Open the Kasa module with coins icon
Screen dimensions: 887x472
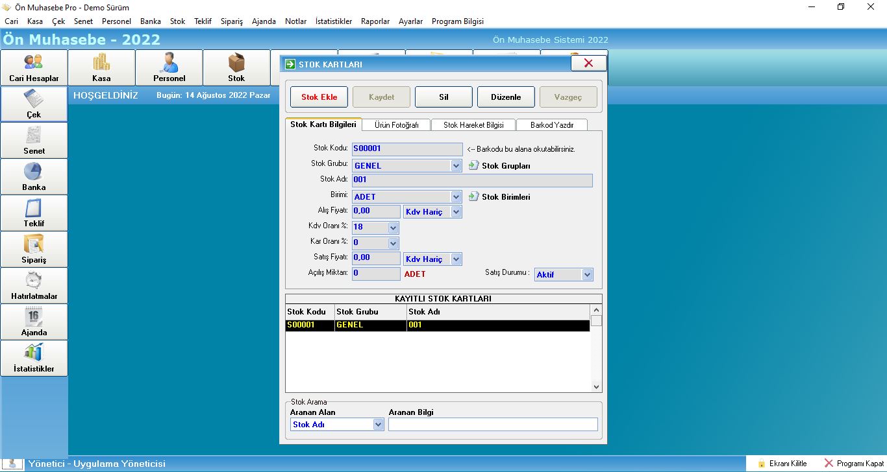[101, 68]
